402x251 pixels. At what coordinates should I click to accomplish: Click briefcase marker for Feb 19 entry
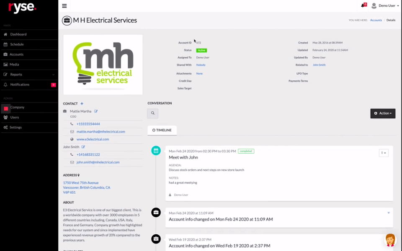pos(156,239)
